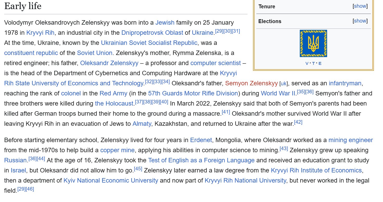Open the mining engineer link
The image size is (383, 202).
click(351, 140)
